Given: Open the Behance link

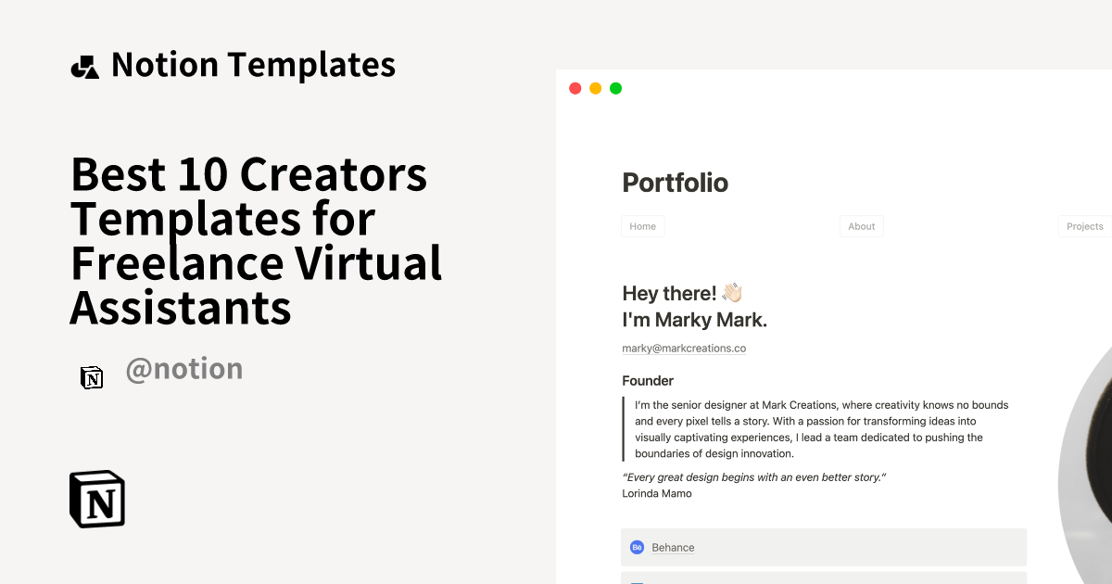Looking at the screenshot, I should tap(673, 547).
